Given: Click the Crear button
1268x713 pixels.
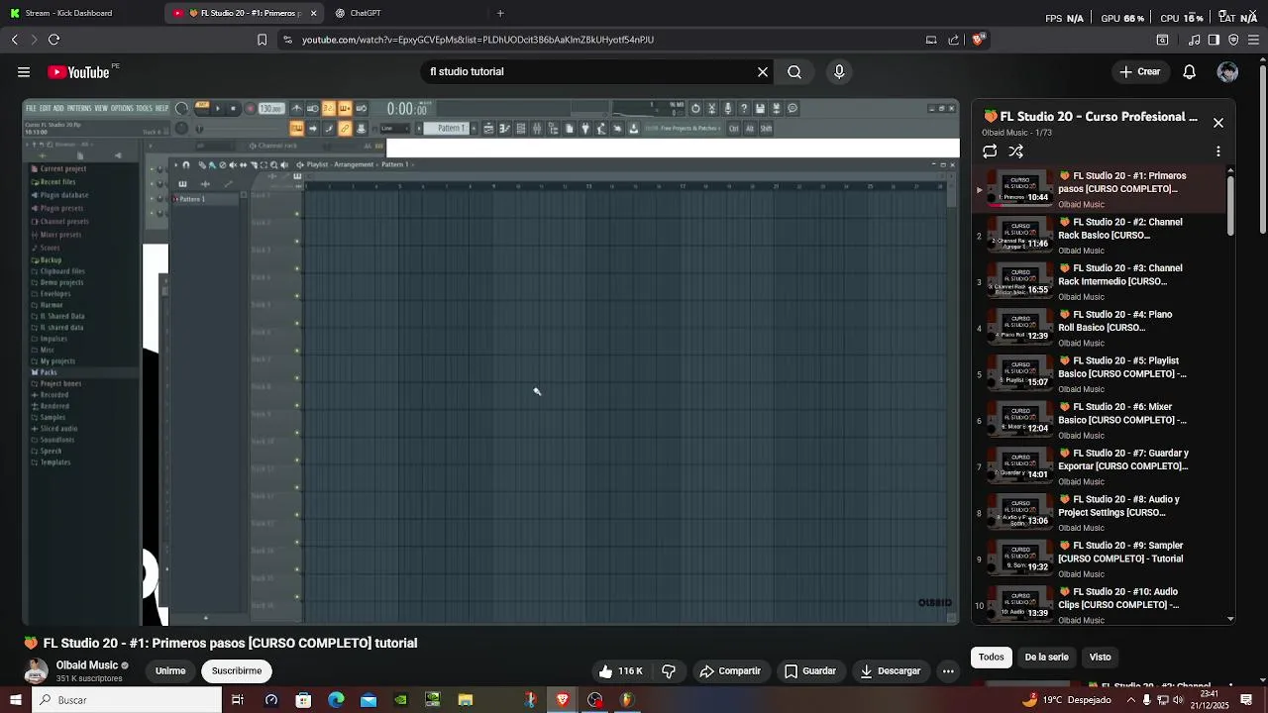Looking at the screenshot, I should (1139, 71).
